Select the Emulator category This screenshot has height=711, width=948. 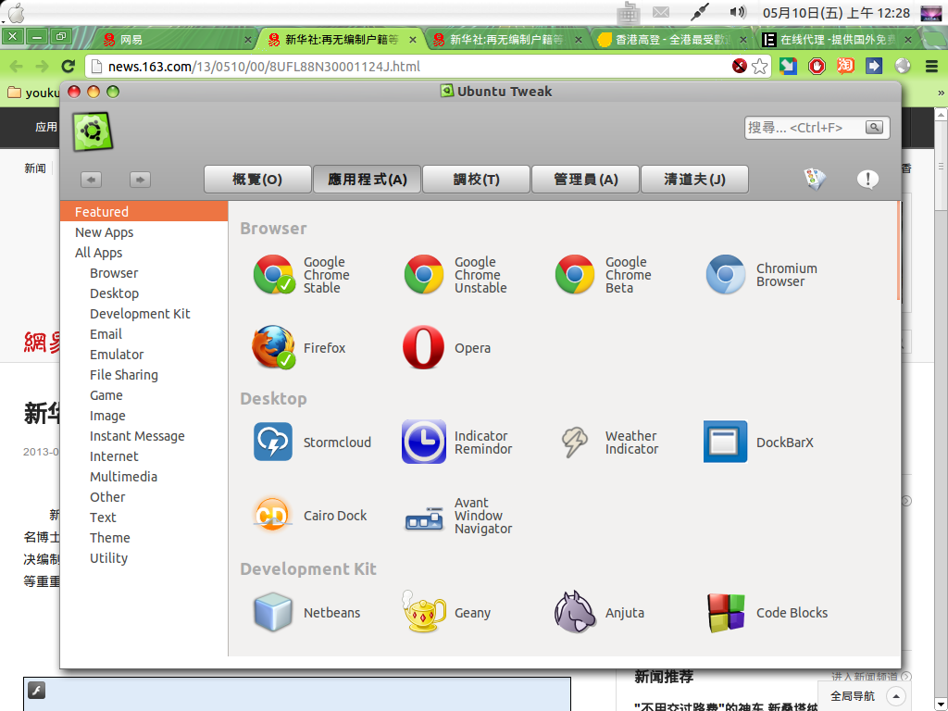(143, 355)
